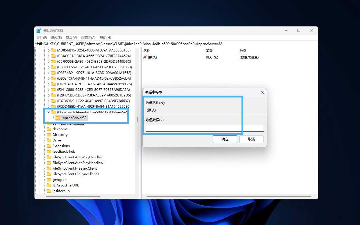Click the {86ca1aa0-34aa-4e8b-a509-50c905bae2a2} key folder icon
Image resolution: width=360 pixels, height=225 pixels.
coord(54,112)
